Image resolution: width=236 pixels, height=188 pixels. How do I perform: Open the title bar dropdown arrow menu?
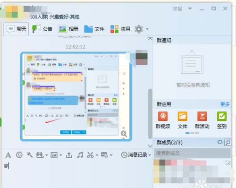point(190,9)
